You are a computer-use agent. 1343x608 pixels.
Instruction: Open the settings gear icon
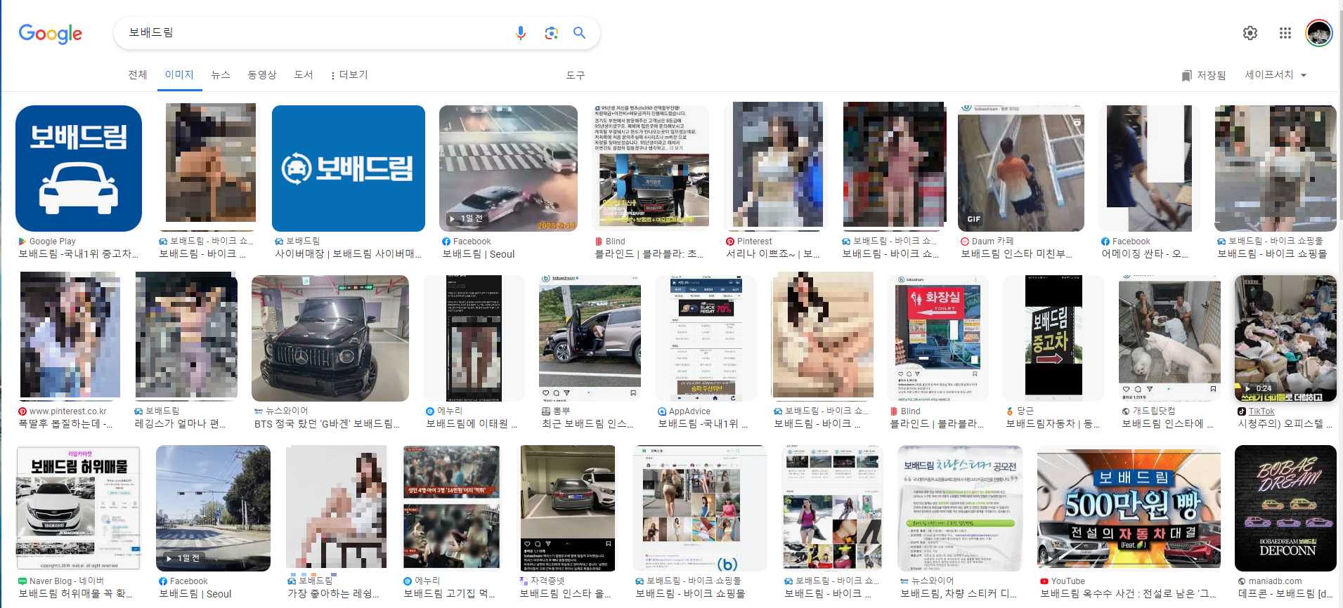click(1250, 33)
